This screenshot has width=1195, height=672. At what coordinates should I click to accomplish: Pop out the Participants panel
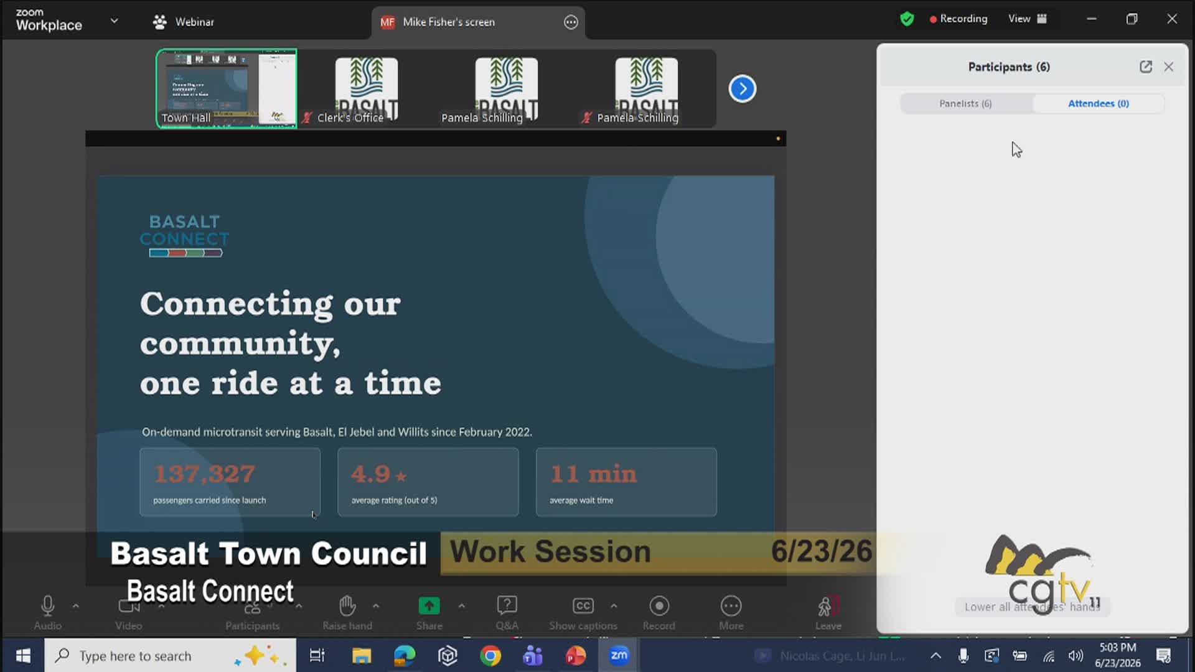tap(1145, 67)
